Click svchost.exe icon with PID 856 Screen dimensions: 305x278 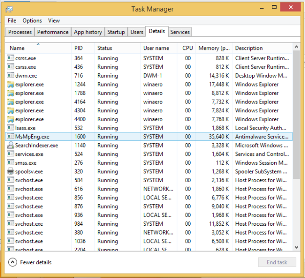point(10,197)
